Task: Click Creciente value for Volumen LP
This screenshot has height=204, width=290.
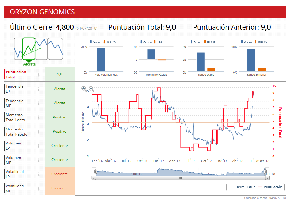Action: pos(60,146)
